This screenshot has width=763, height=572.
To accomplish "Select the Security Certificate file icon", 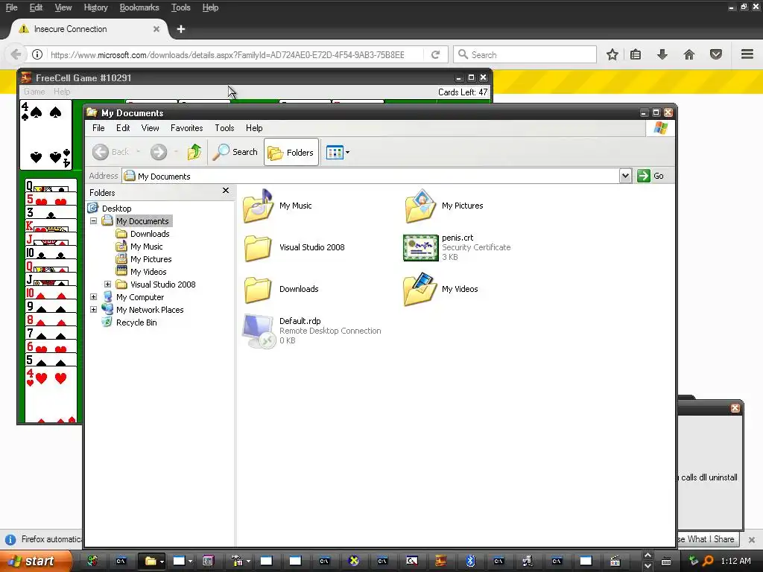I will click(420, 247).
